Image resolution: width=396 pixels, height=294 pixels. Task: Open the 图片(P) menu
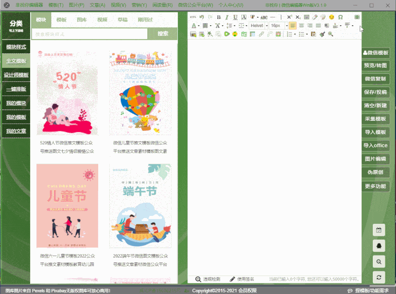(x=77, y=5)
